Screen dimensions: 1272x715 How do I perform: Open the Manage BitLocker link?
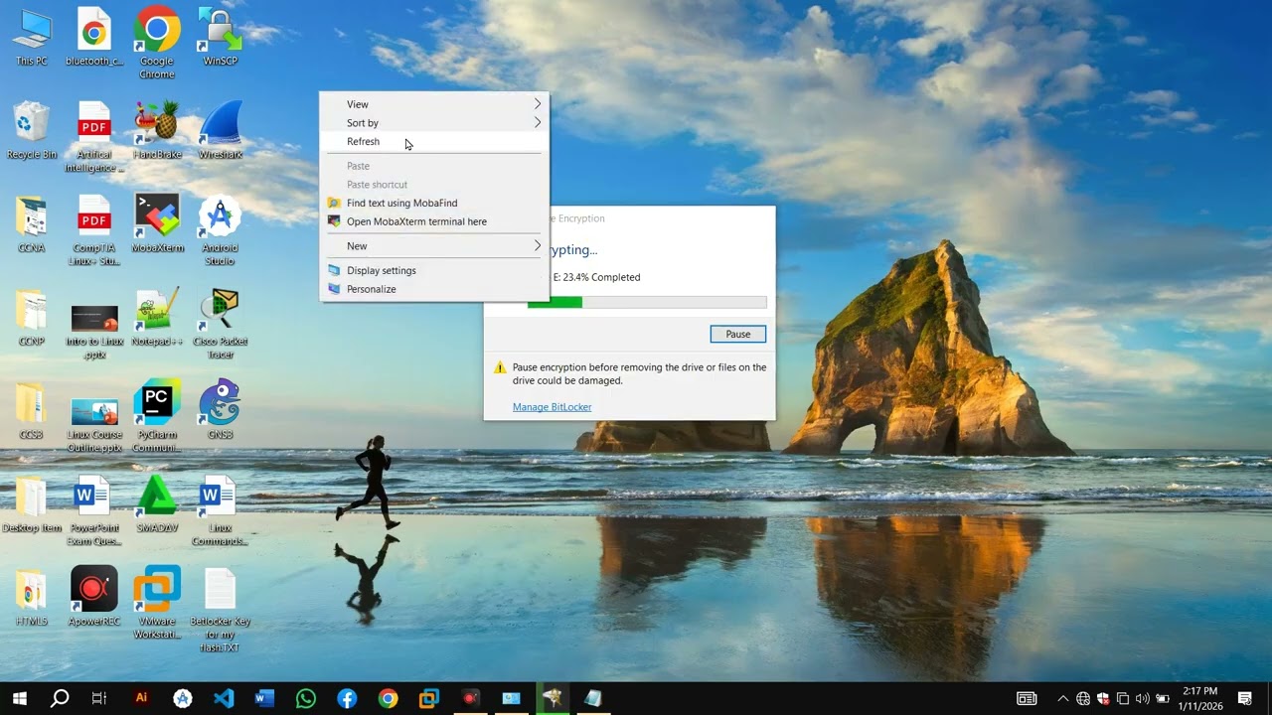tap(552, 407)
